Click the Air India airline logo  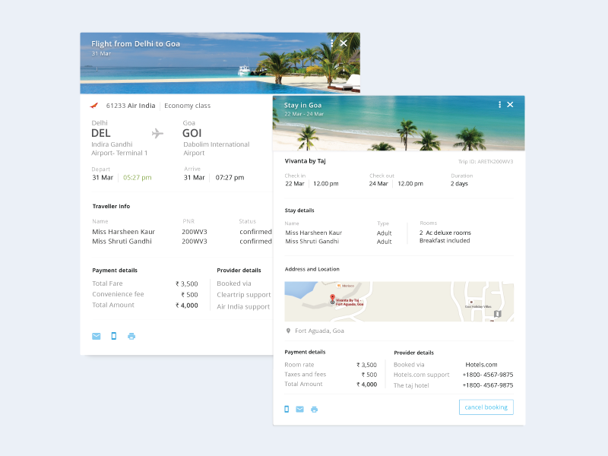(95, 106)
